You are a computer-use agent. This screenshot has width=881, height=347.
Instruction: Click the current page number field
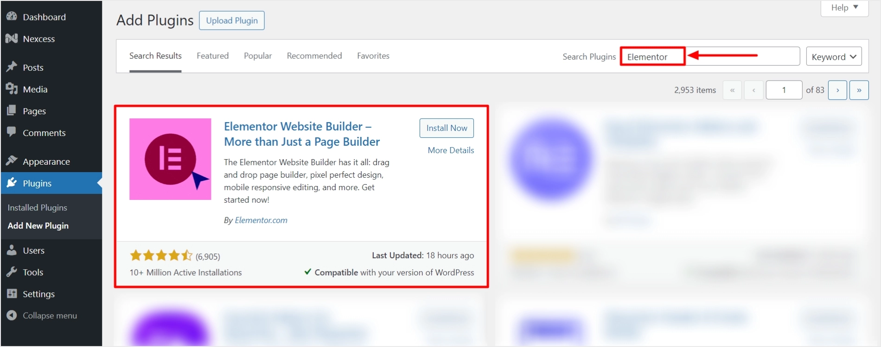(x=784, y=90)
